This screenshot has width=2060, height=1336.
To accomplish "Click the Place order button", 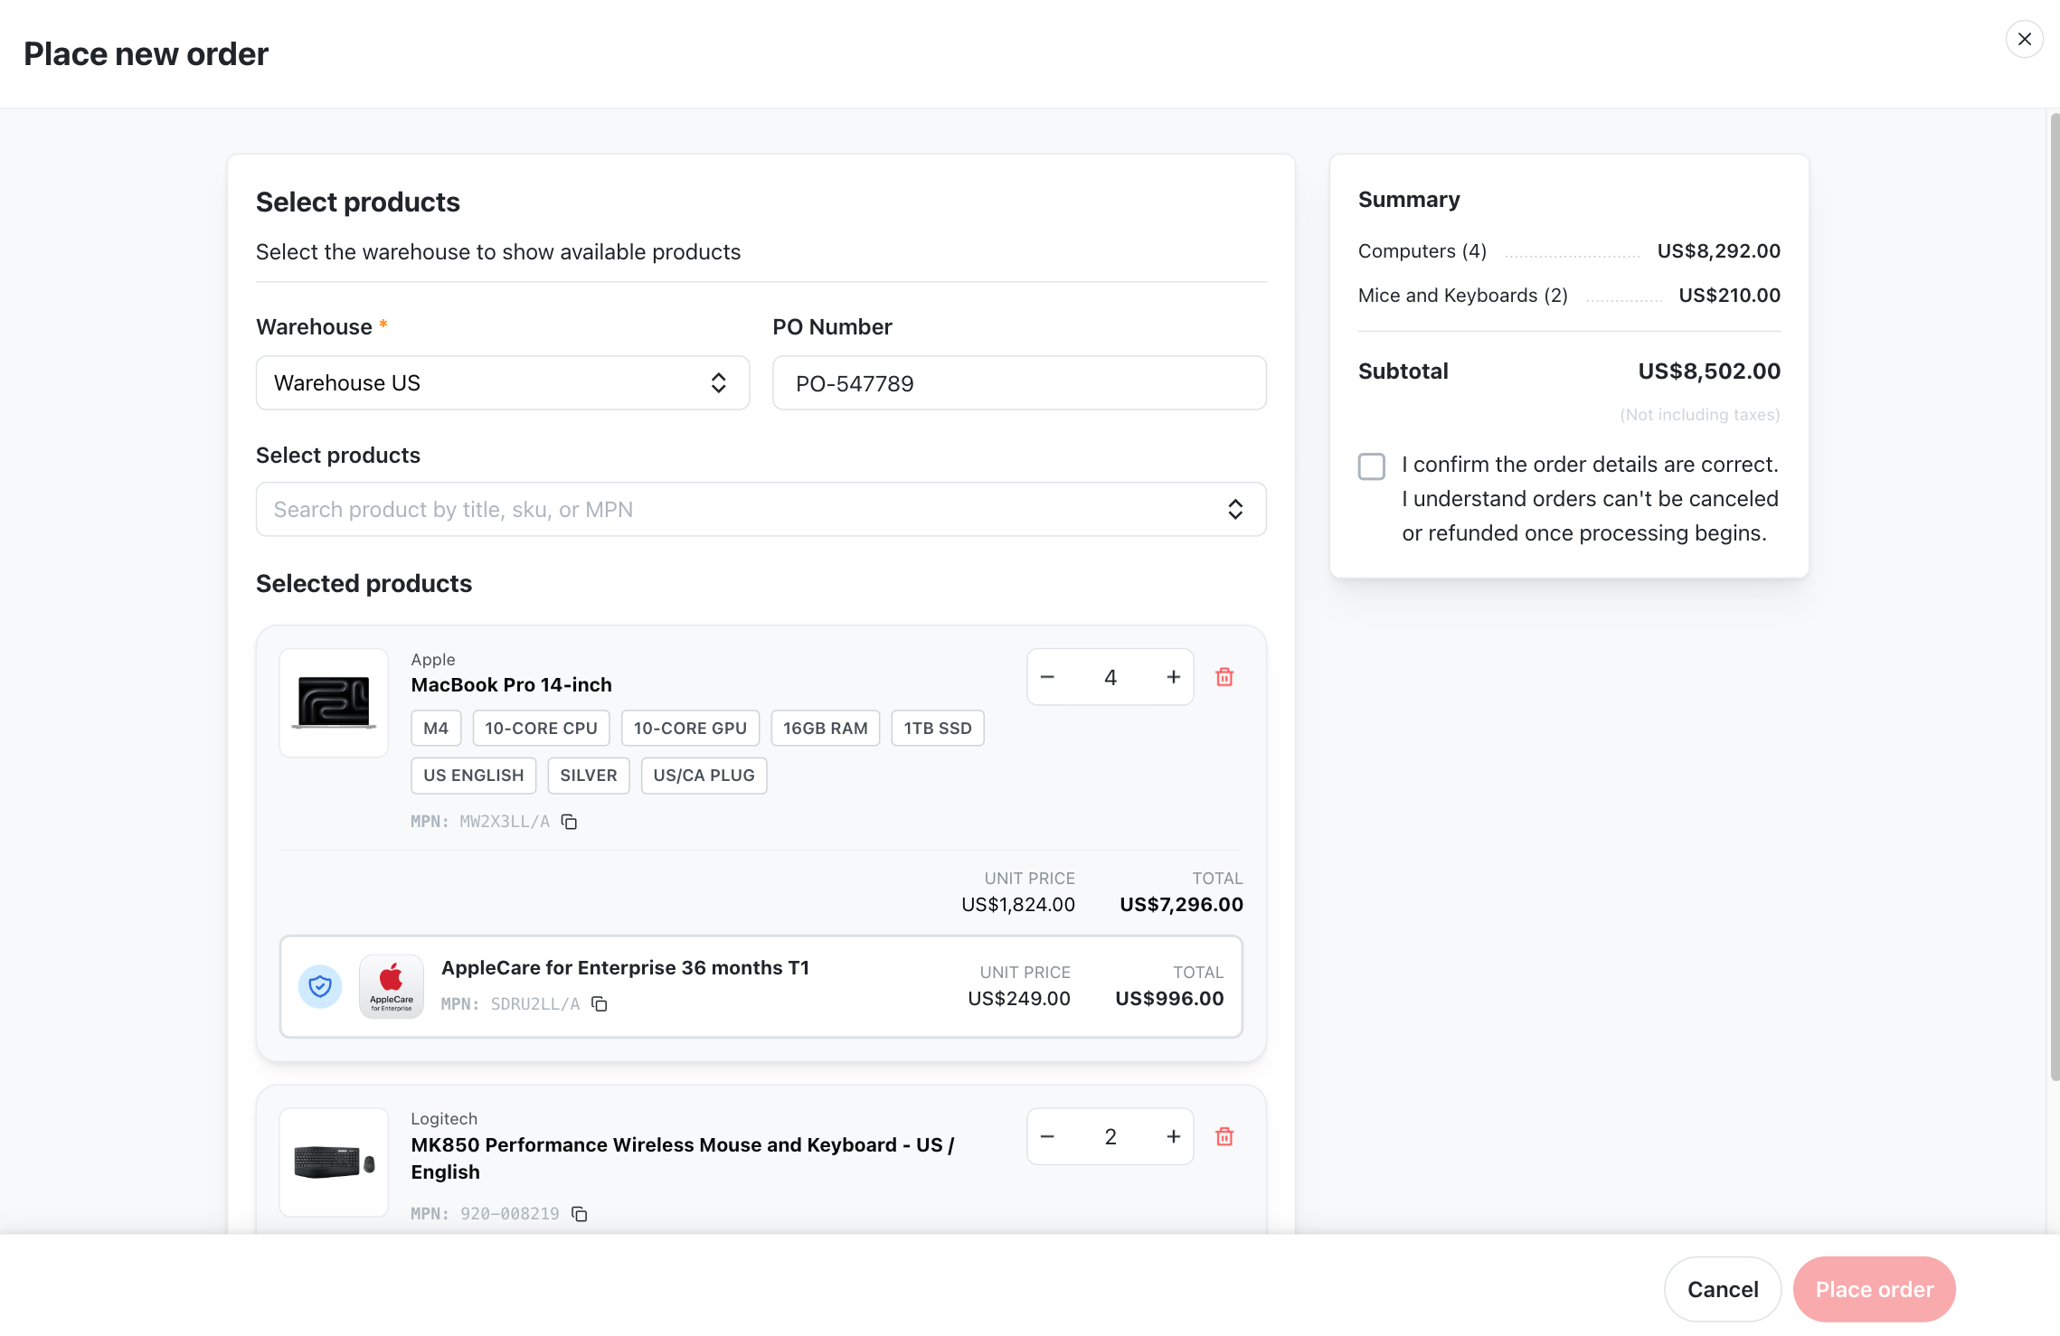I will (x=1875, y=1289).
